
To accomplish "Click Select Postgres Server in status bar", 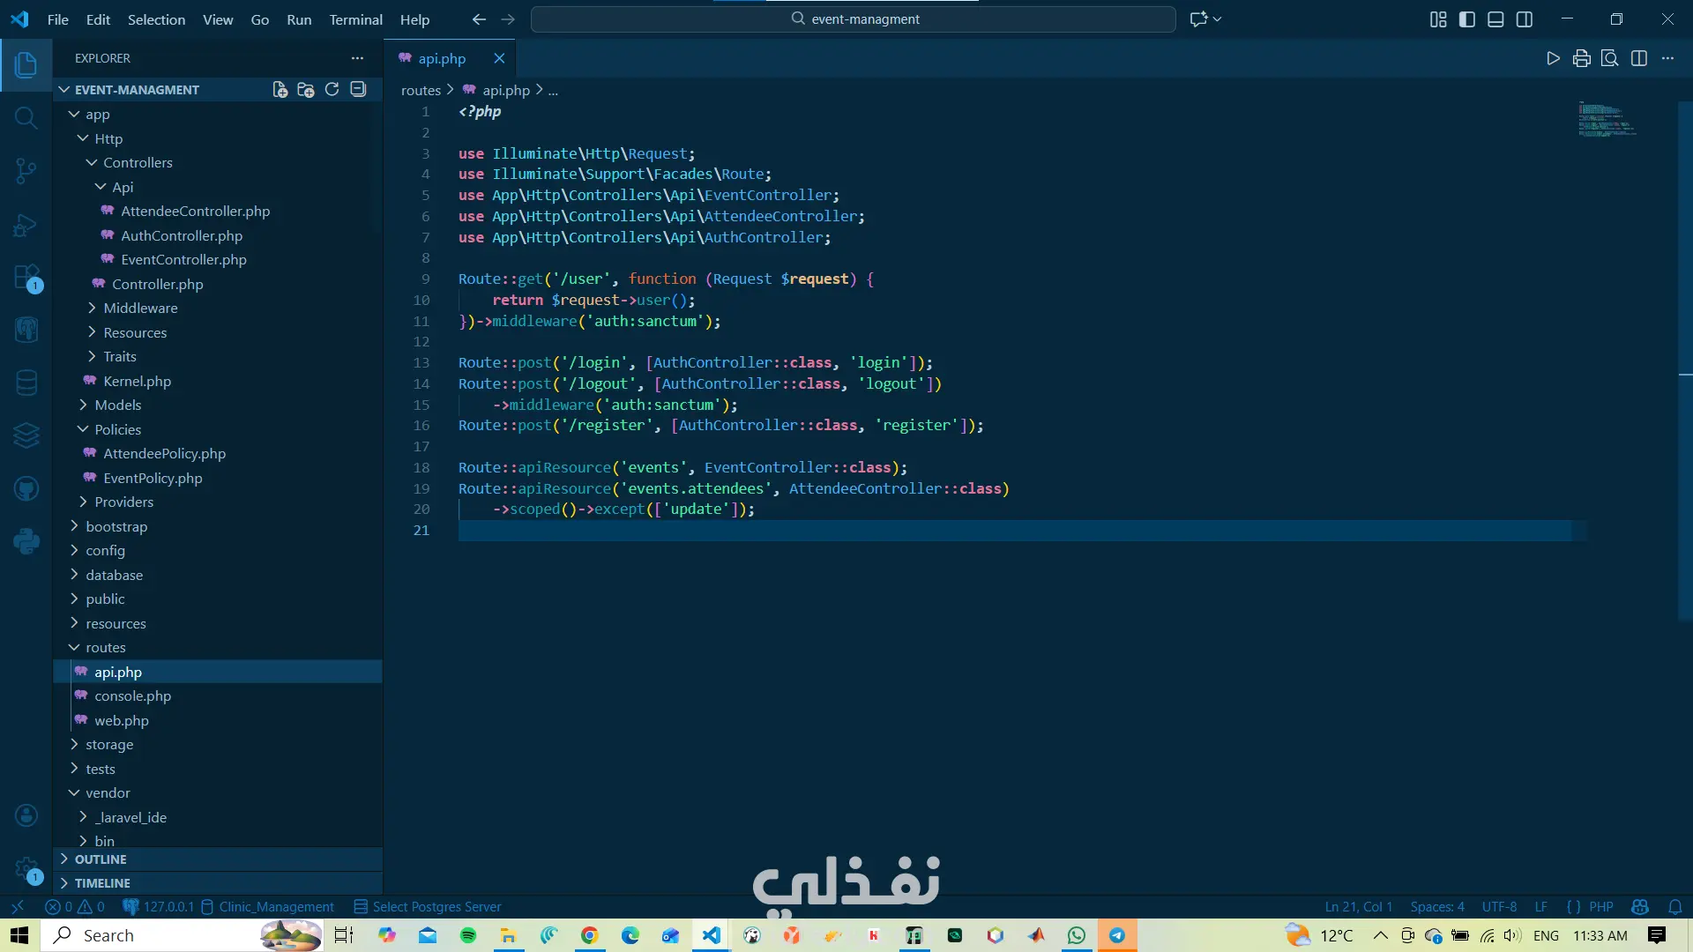I will pyautogui.click(x=428, y=906).
